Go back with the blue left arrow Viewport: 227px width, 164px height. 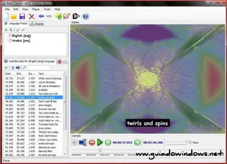[41, 16]
